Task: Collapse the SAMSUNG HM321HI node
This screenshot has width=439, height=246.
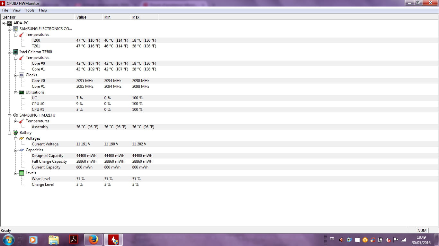Action: click(10, 115)
